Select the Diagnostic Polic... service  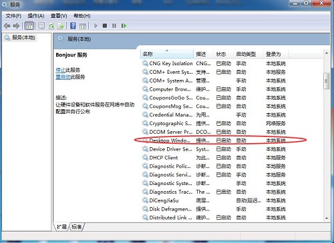(x=214, y=166)
